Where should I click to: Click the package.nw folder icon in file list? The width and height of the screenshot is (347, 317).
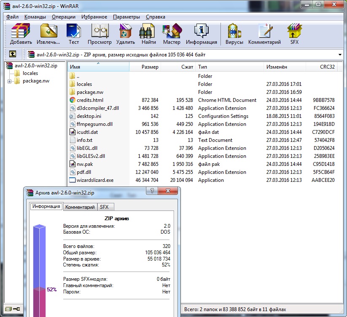[72, 92]
